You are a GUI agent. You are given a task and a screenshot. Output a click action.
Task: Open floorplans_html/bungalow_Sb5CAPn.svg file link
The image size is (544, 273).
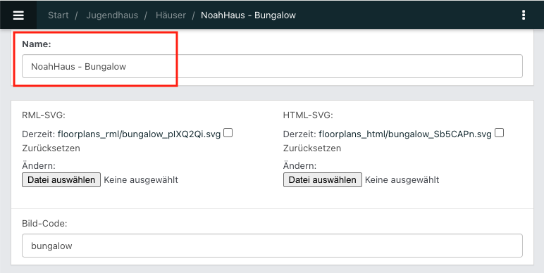click(405, 134)
